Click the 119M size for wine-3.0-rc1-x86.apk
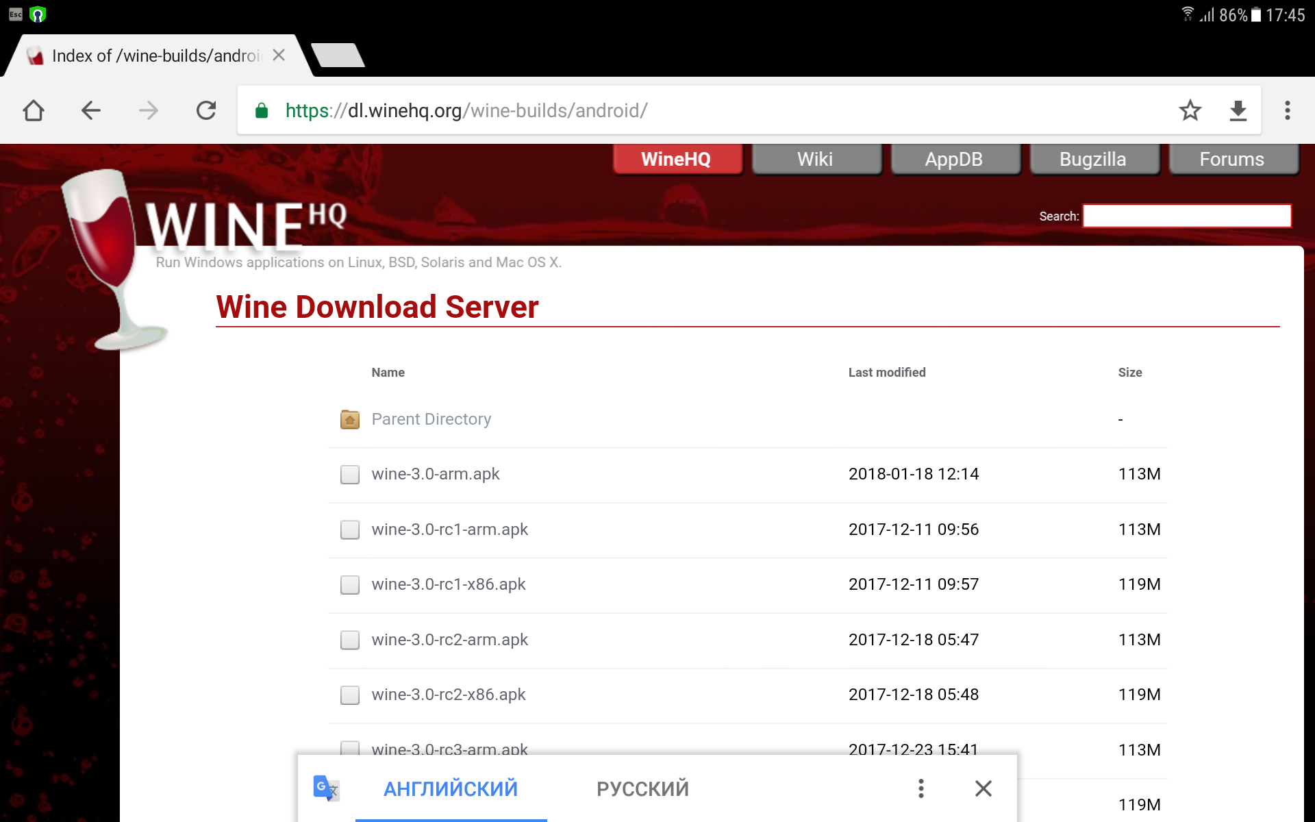The image size is (1315, 822). coord(1139,584)
